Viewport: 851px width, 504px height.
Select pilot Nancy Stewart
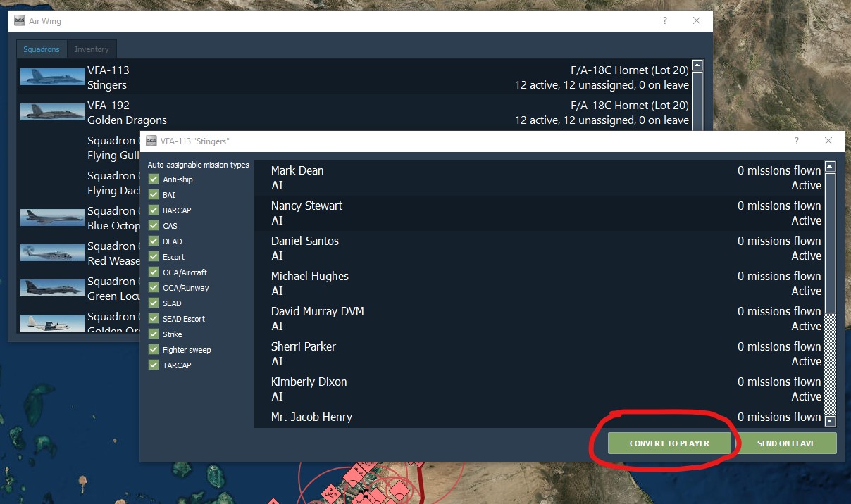click(538, 213)
